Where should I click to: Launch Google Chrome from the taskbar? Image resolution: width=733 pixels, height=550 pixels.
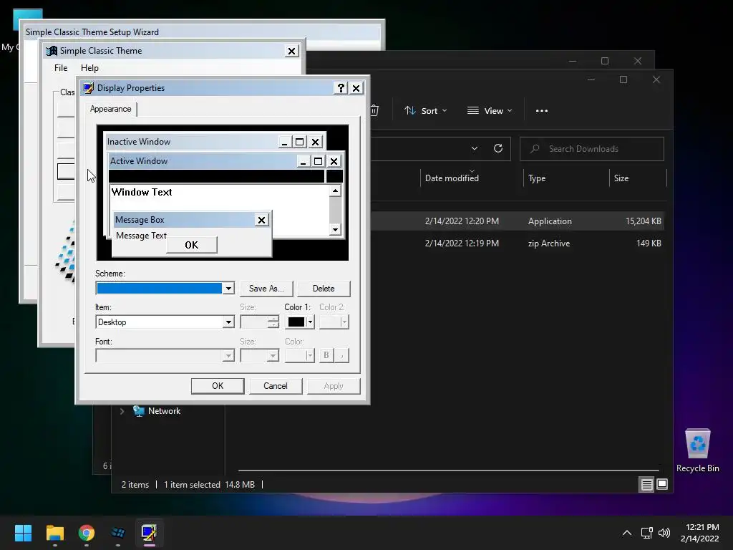pyautogui.click(x=87, y=533)
